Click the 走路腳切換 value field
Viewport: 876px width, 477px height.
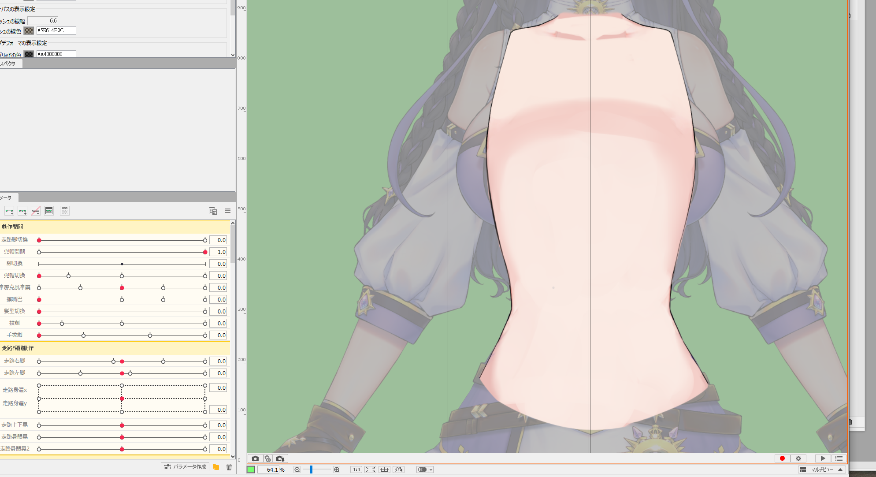[218, 240]
